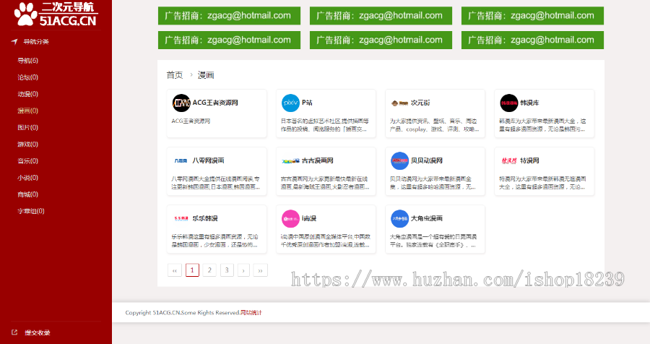
Task: Select 导航(6) in the sidebar
Action: tap(27, 61)
